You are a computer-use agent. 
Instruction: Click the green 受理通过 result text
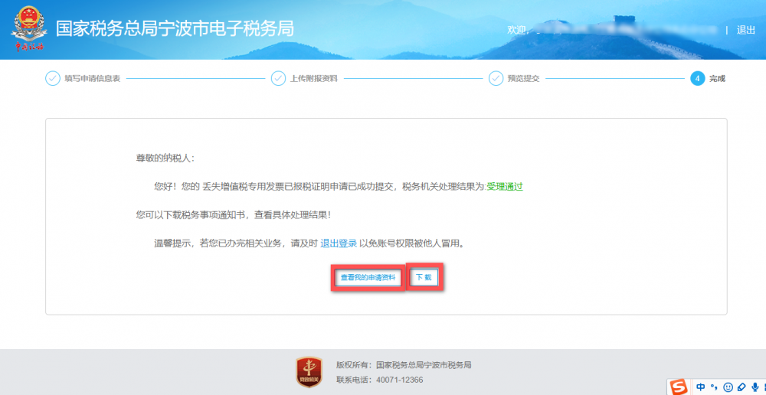point(505,187)
